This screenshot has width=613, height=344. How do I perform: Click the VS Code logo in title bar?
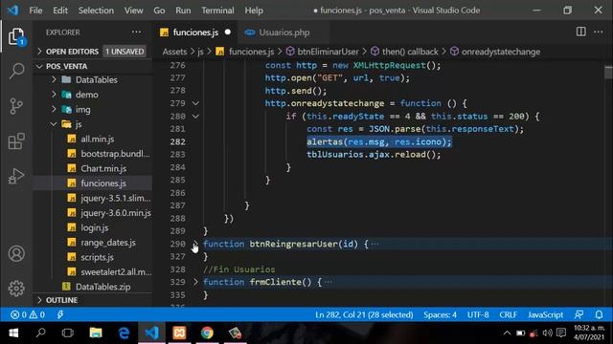coord(12,11)
